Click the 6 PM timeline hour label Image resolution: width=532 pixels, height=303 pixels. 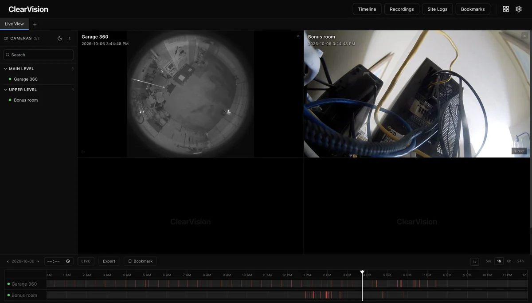pyautogui.click(x=407, y=275)
